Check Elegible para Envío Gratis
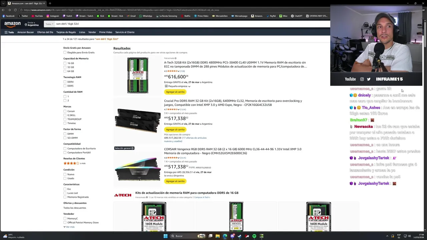The image size is (427, 240). point(65,52)
